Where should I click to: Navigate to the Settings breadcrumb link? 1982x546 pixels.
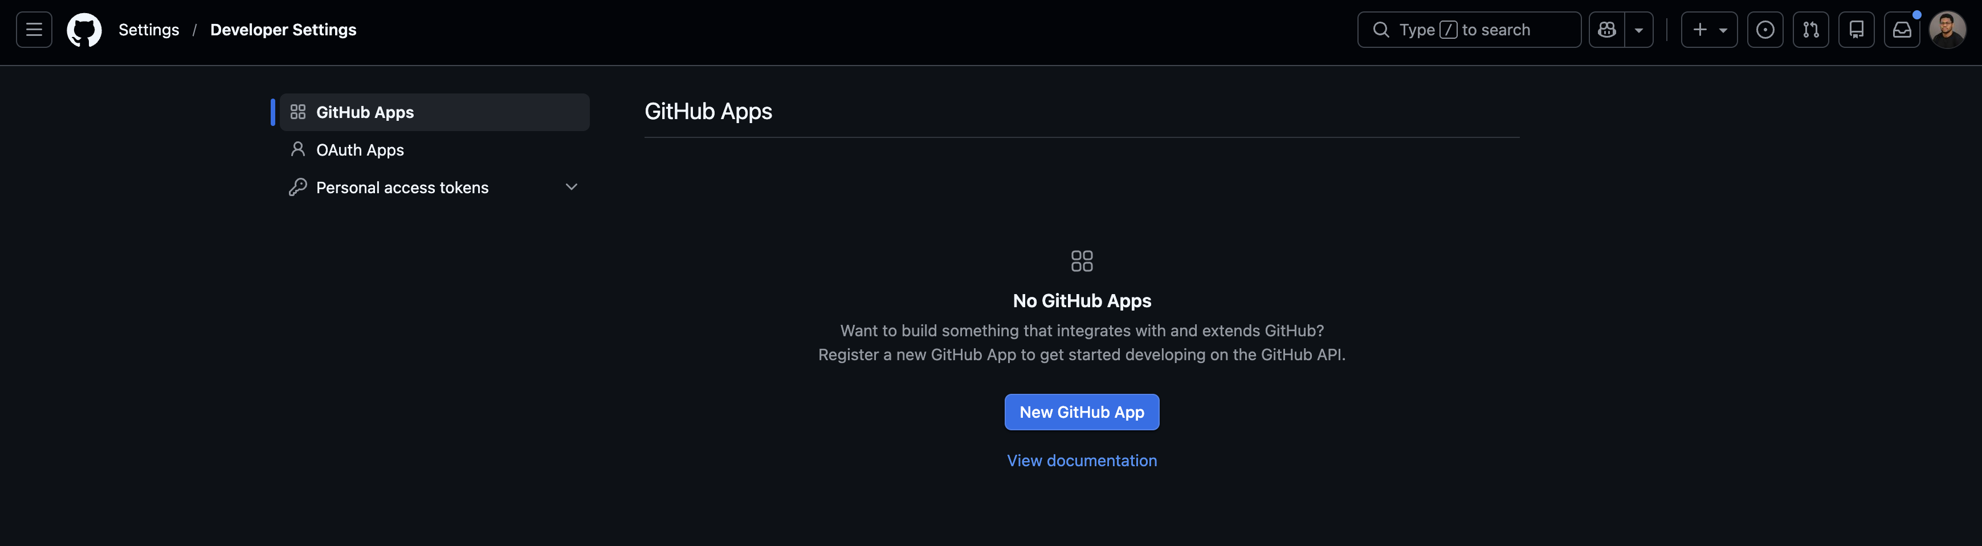[x=149, y=30]
